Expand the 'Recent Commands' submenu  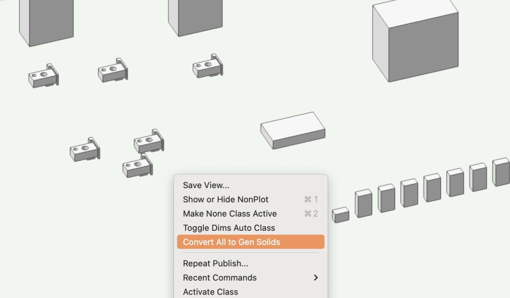219,278
